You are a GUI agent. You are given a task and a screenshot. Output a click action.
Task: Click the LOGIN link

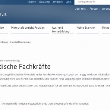[68, 2]
